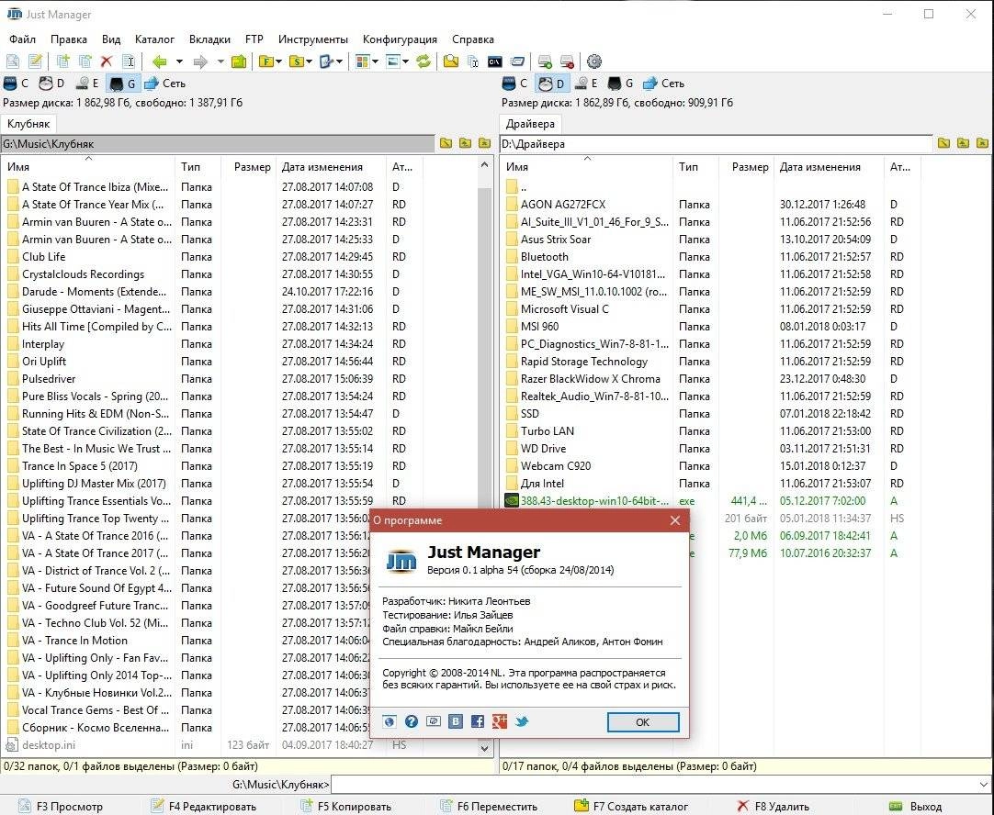Image resolution: width=994 pixels, height=815 pixels.
Task: Click the F7 Создать каталог button
Action: tap(631, 806)
